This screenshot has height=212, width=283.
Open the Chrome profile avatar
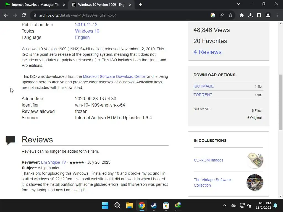tap(268, 15)
